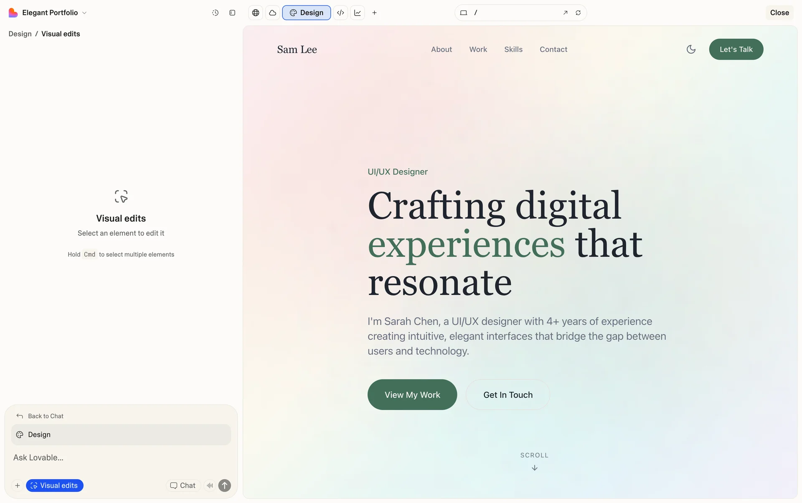Toggle Chat mode button
The width and height of the screenshot is (802, 503).
pos(183,485)
